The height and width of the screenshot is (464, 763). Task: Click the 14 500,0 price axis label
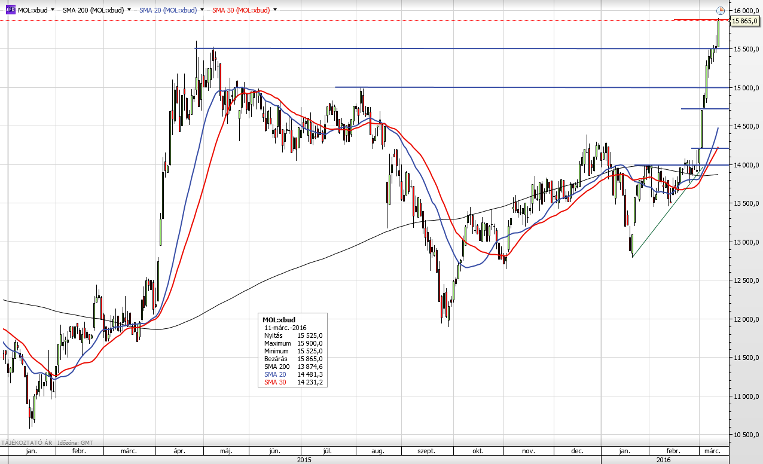point(746,127)
